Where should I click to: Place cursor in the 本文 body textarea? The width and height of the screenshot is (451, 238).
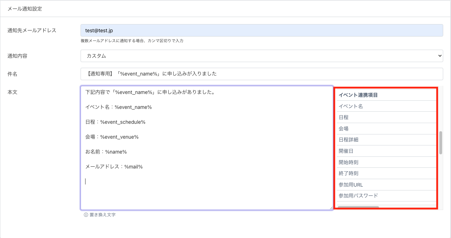click(207, 192)
